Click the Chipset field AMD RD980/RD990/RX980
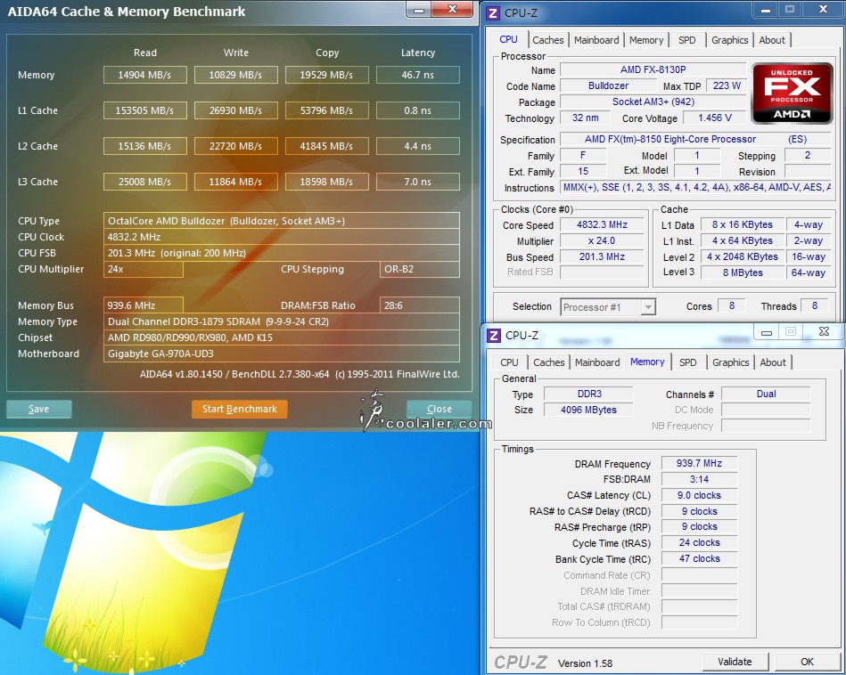 (282, 337)
